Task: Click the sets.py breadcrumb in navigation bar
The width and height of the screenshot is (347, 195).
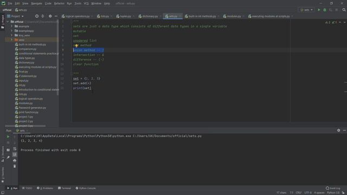Action: [x=21, y=10]
